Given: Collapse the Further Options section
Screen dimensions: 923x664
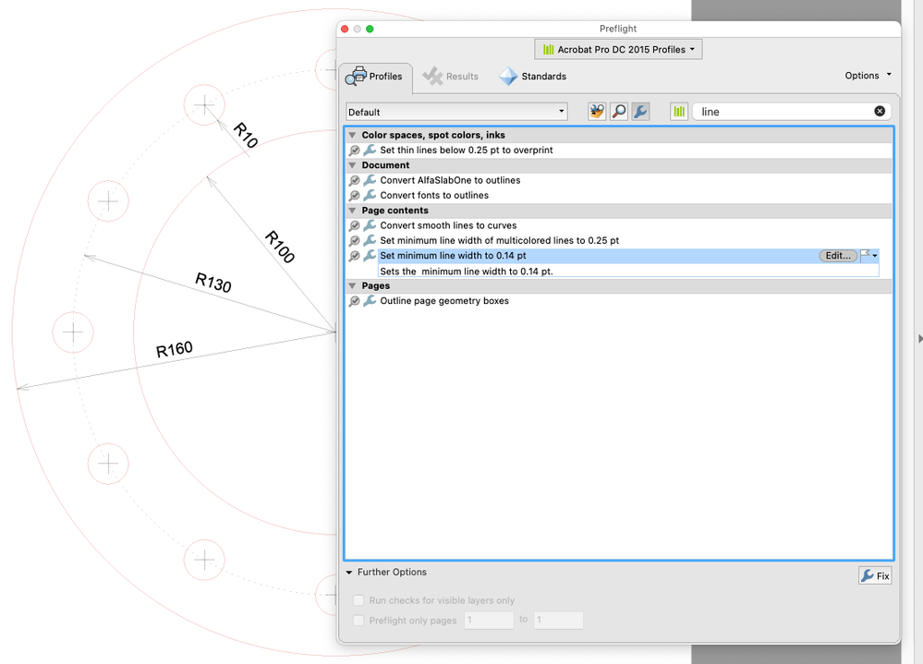Looking at the screenshot, I should [349, 573].
